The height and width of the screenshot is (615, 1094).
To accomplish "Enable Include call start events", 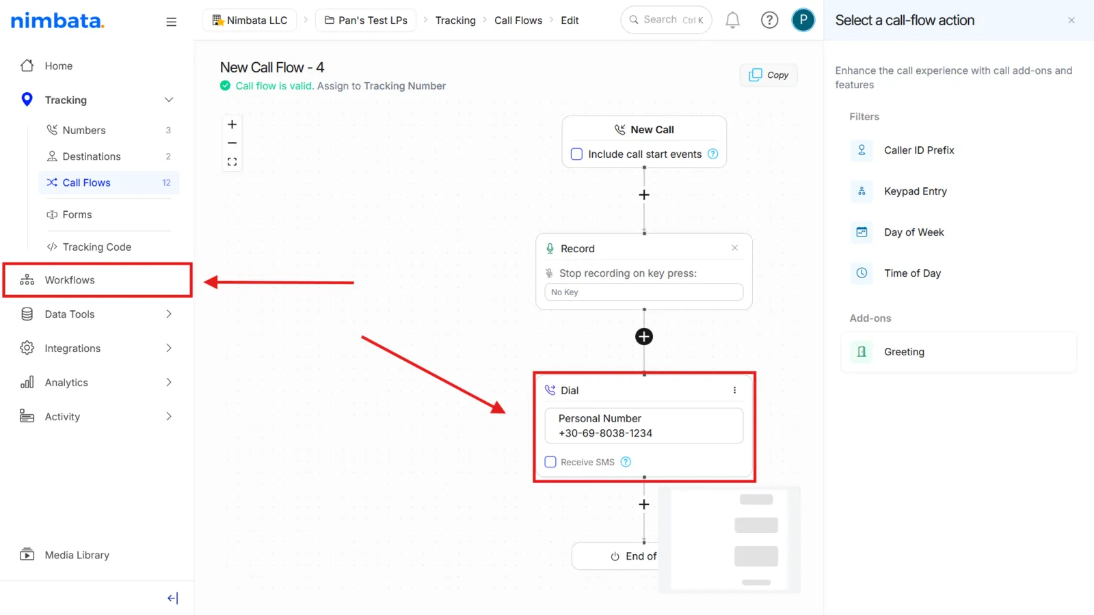I will point(576,154).
